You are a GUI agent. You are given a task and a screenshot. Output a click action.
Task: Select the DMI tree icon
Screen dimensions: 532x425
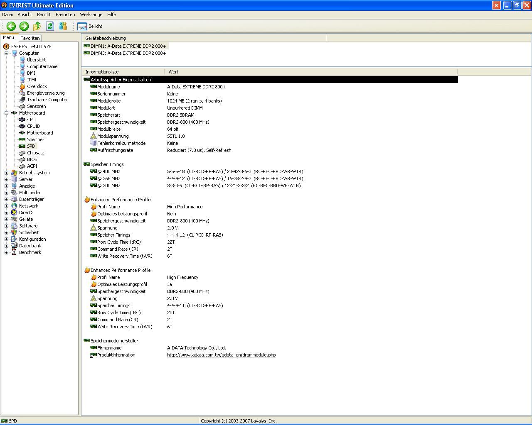pos(22,73)
